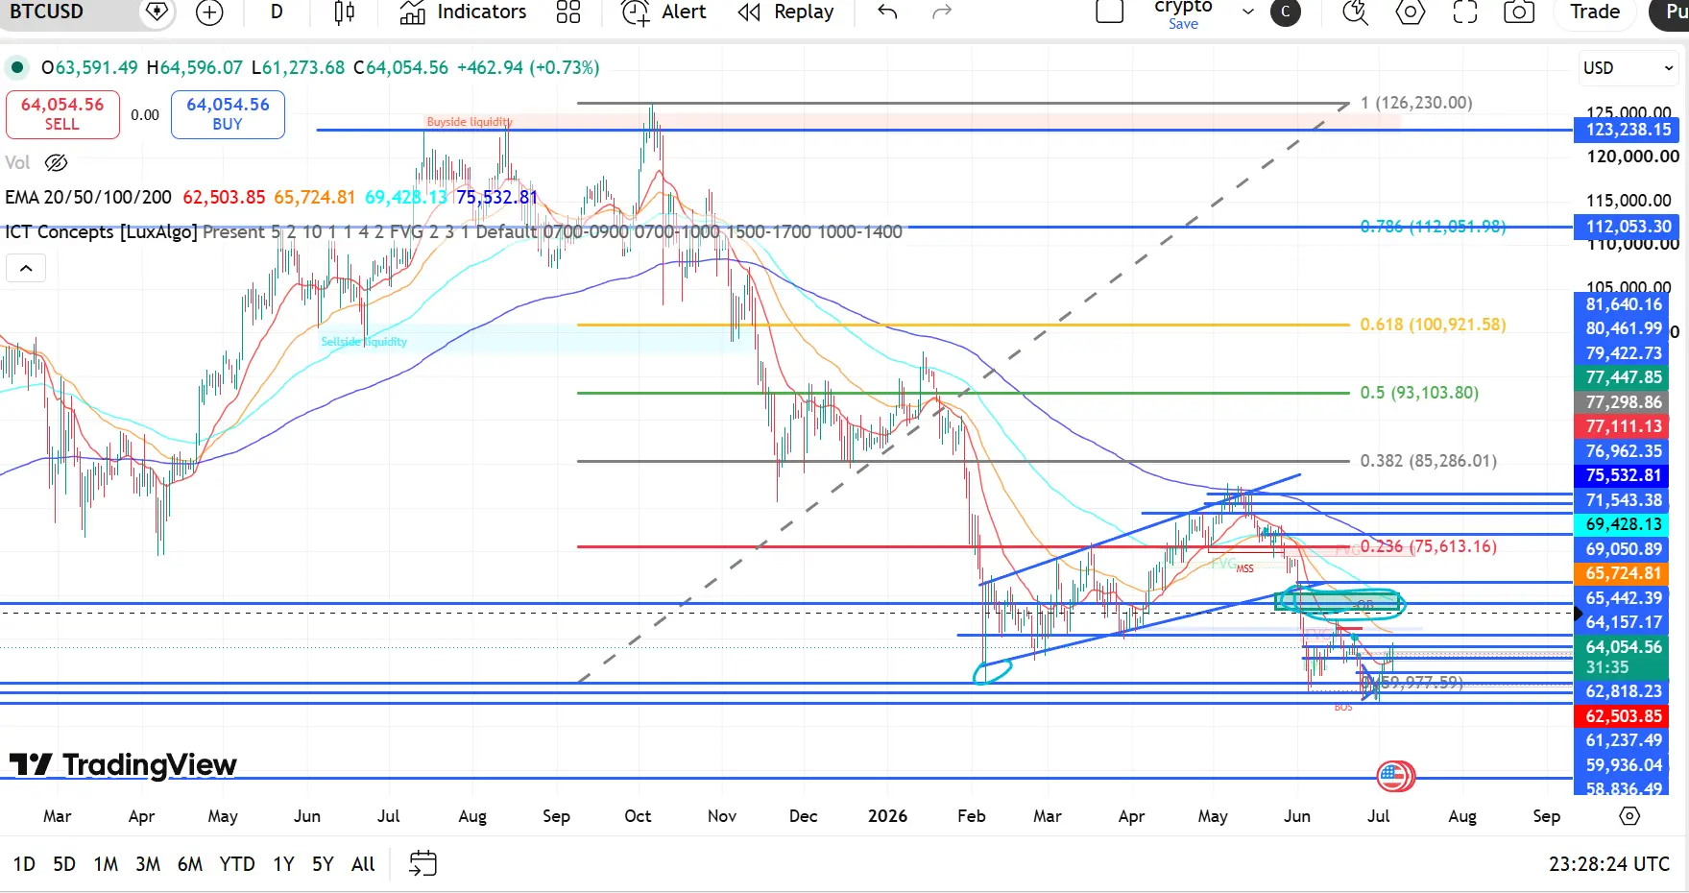Toggle the layout select square box
Viewport: 1689px width, 893px height.
(1109, 12)
